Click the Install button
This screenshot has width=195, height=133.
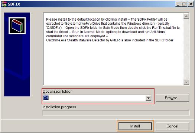135,126
